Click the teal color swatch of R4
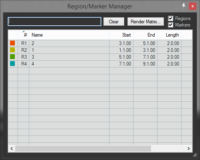 [12, 64]
